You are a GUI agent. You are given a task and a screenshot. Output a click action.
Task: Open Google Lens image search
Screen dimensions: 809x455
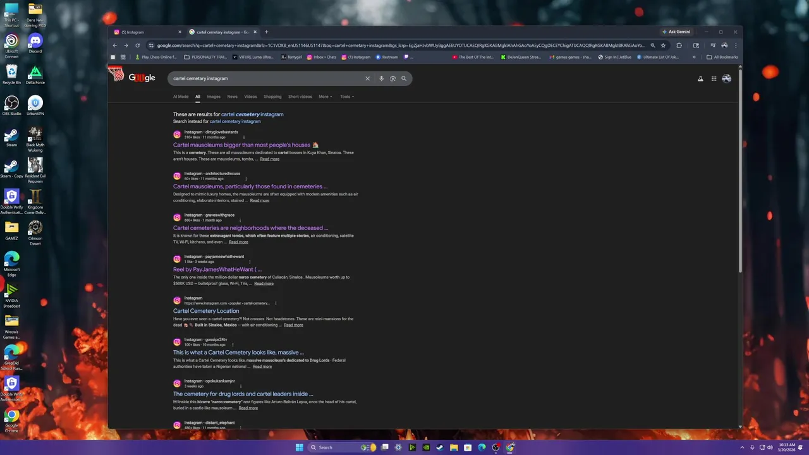tap(392, 78)
